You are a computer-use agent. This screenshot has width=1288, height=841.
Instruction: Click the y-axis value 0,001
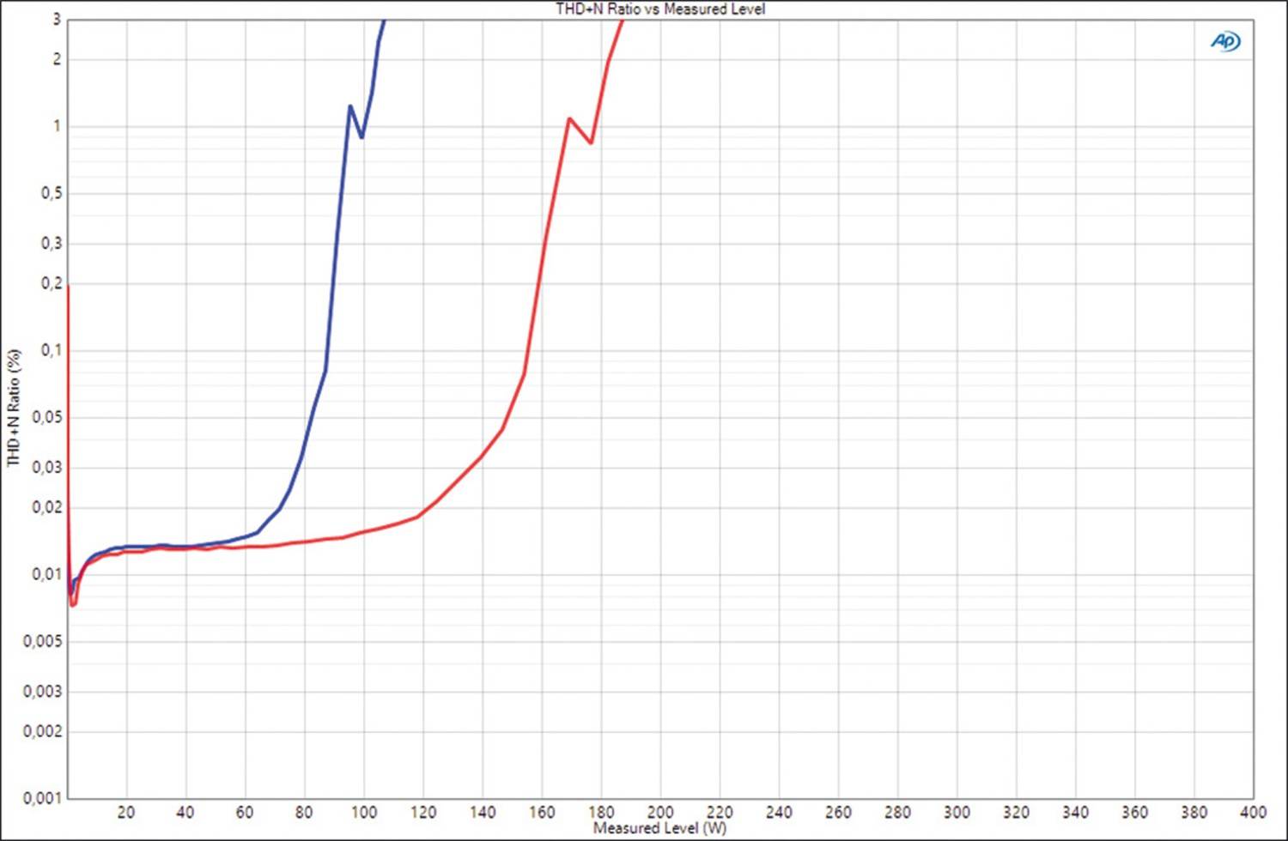tap(43, 798)
